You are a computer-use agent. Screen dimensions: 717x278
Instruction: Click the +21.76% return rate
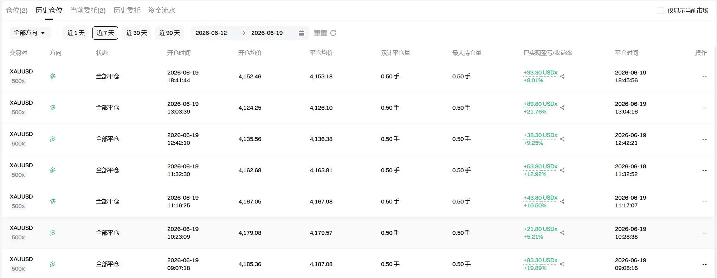(535, 111)
